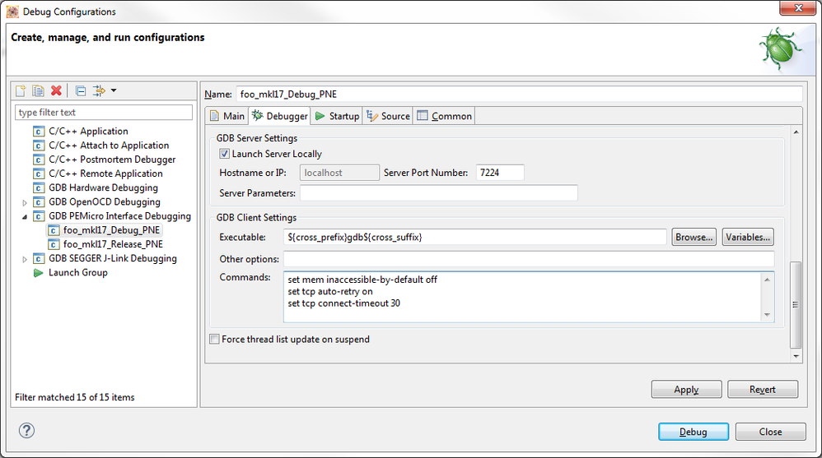The height and width of the screenshot is (458, 822).
Task: Select Launch Group entry
Action: [x=78, y=273]
